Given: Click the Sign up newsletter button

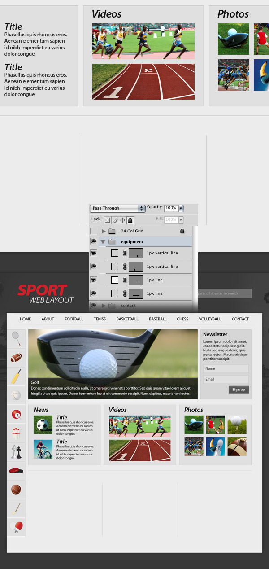Looking at the screenshot, I should [x=239, y=390].
